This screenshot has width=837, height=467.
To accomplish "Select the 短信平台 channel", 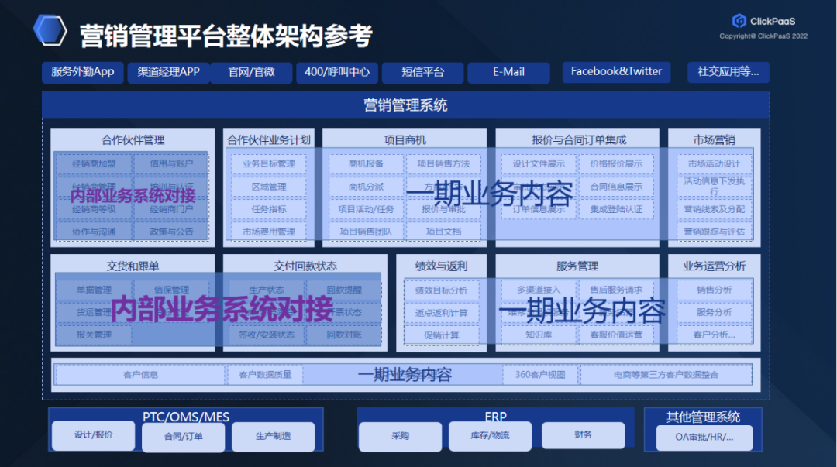I will (425, 72).
